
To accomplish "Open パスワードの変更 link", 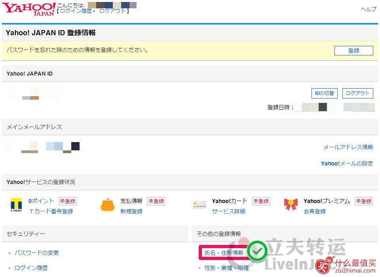I will [36, 253].
